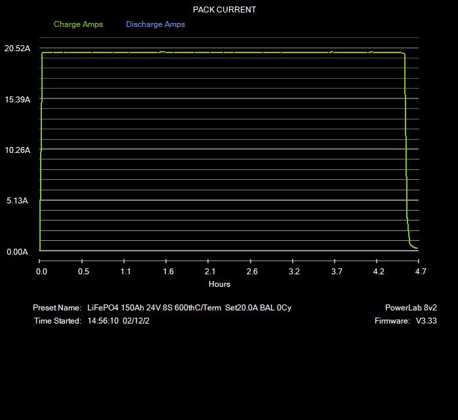This screenshot has height=420, width=458.
Task: Click the 0.00A y-axis label
Action: (x=17, y=252)
